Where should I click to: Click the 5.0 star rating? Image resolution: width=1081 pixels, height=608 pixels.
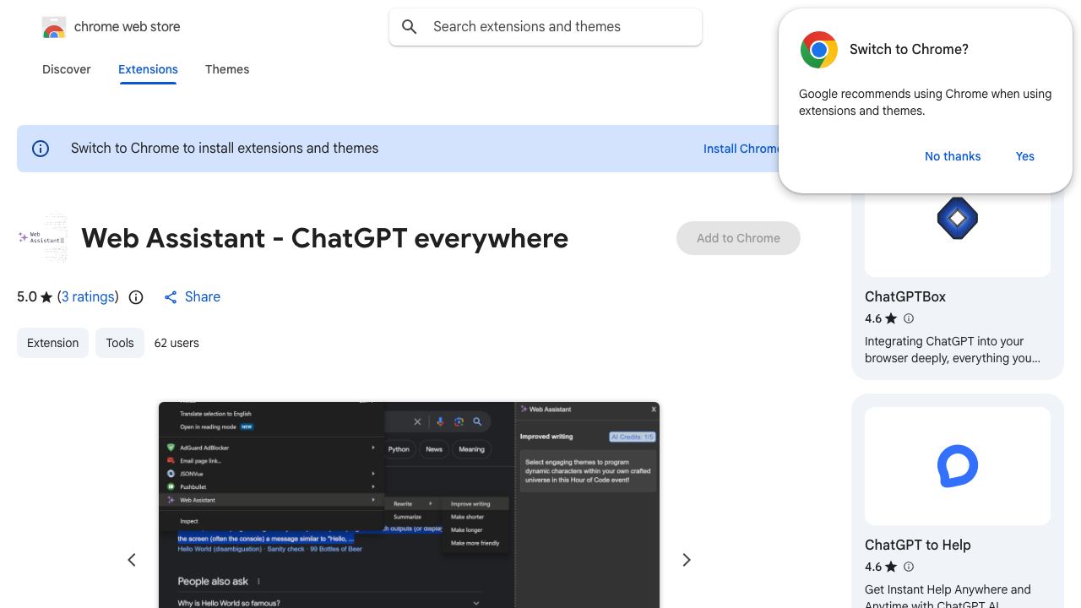click(35, 297)
